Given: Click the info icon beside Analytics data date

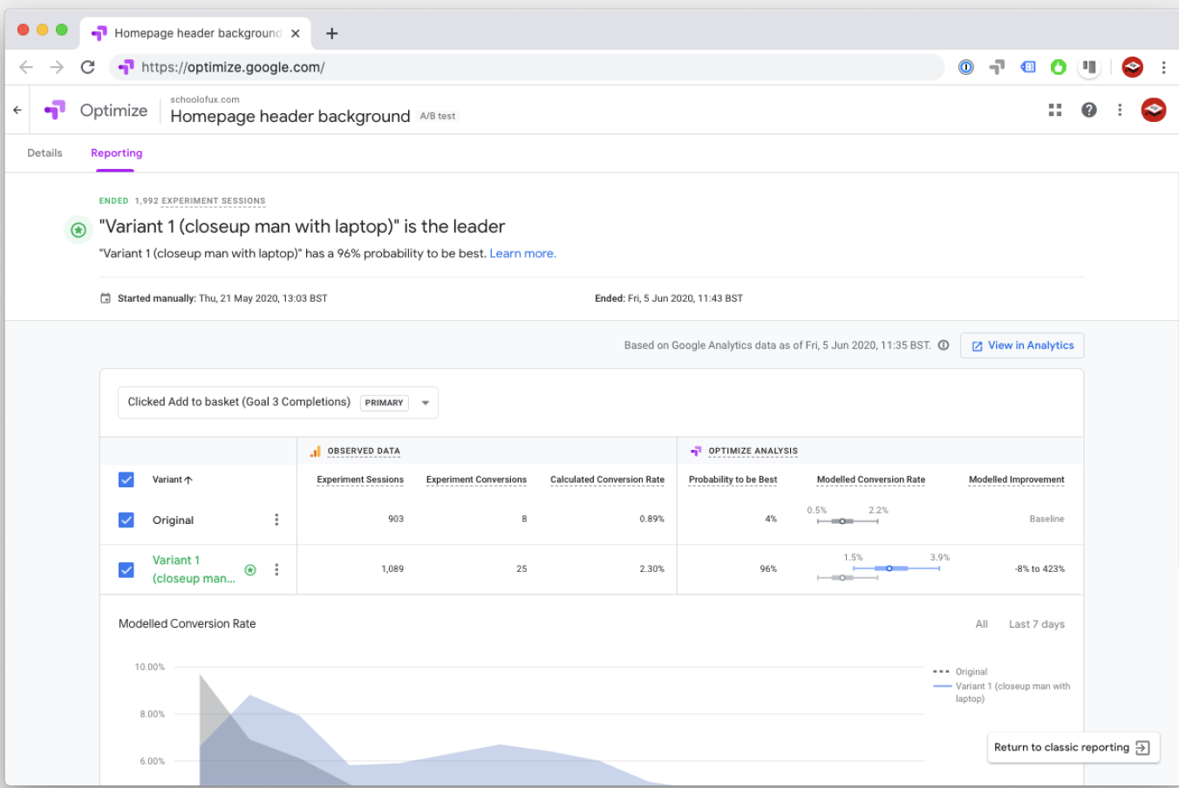Looking at the screenshot, I should tap(944, 345).
